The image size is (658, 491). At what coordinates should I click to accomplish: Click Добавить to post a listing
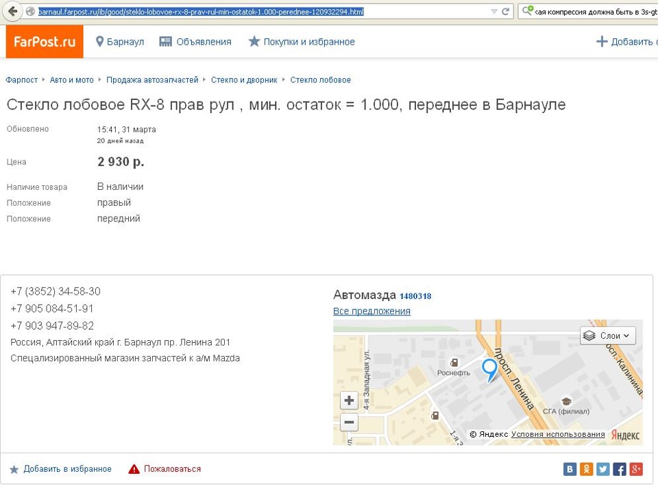coord(626,42)
